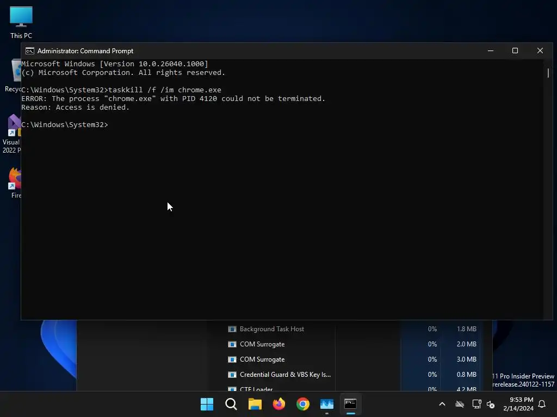The image size is (557, 417).
Task: Click the 1.8 MB memory value
Action: click(x=466, y=329)
